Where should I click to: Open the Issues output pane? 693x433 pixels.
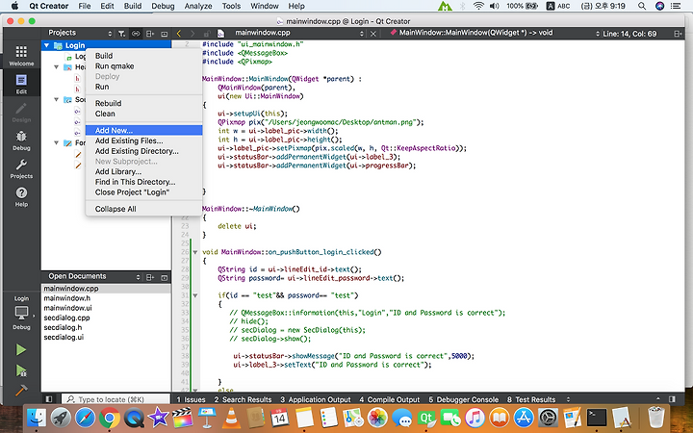(x=191, y=399)
